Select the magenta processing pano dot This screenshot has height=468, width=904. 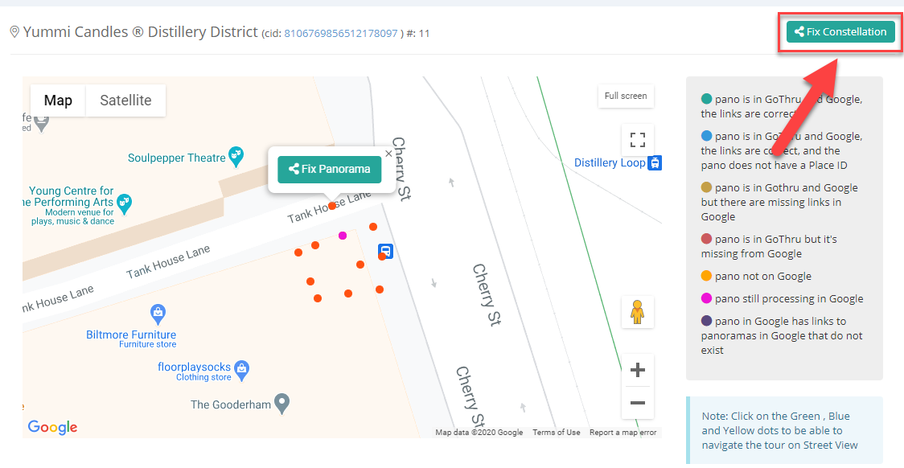pos(343,235)
